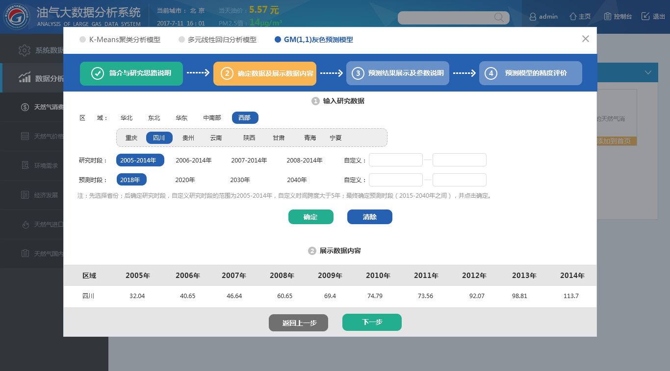Click the 数据分析 chart icon
The height and width of the screenshot is (371, 670).
[25, 77]
